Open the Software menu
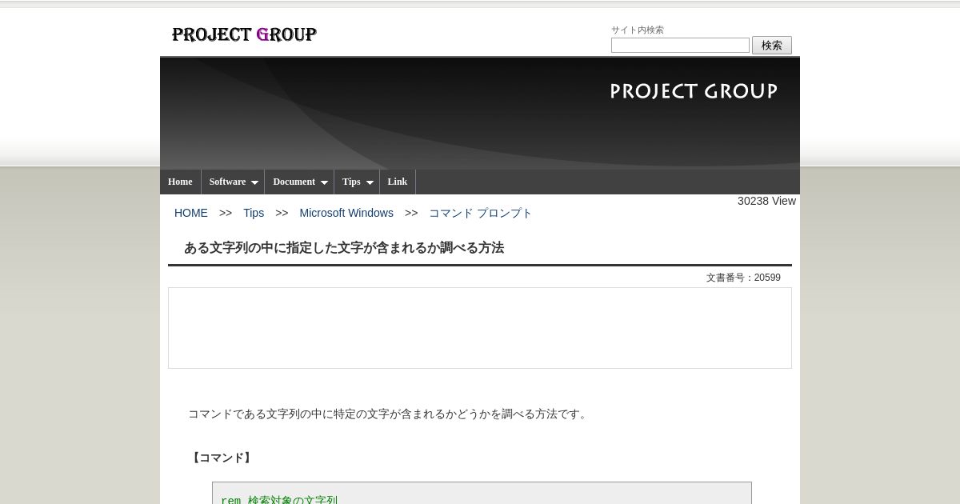Screen dimensions: 960x504 (x=227, y=182)
